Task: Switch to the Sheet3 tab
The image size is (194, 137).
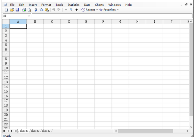Action: [x=46, y=131]
